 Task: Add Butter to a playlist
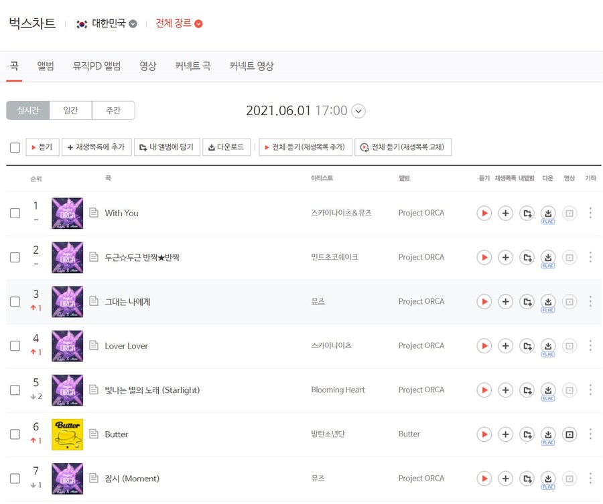[x=505, y=434]
